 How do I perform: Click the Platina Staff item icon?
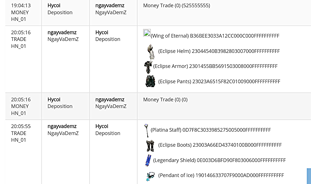click(147, 131)
